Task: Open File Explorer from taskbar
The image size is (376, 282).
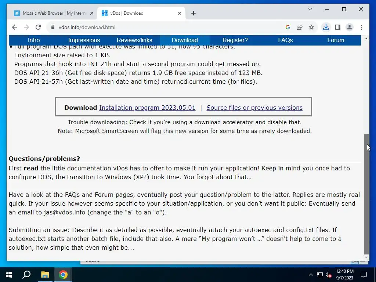Action: click(45, 275)
